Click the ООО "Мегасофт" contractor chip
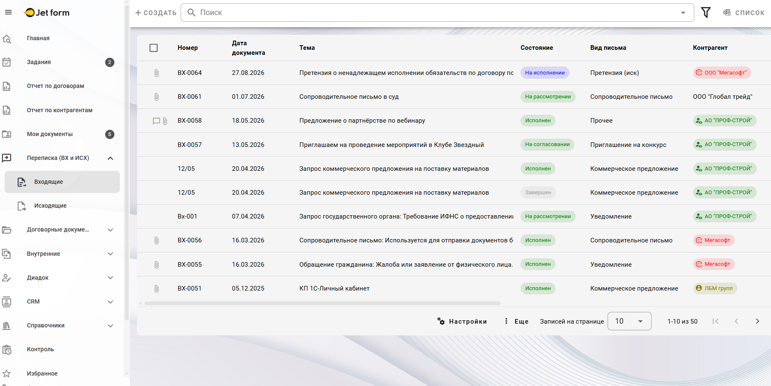This screenshot has width=771, height=386. point(722,73)
